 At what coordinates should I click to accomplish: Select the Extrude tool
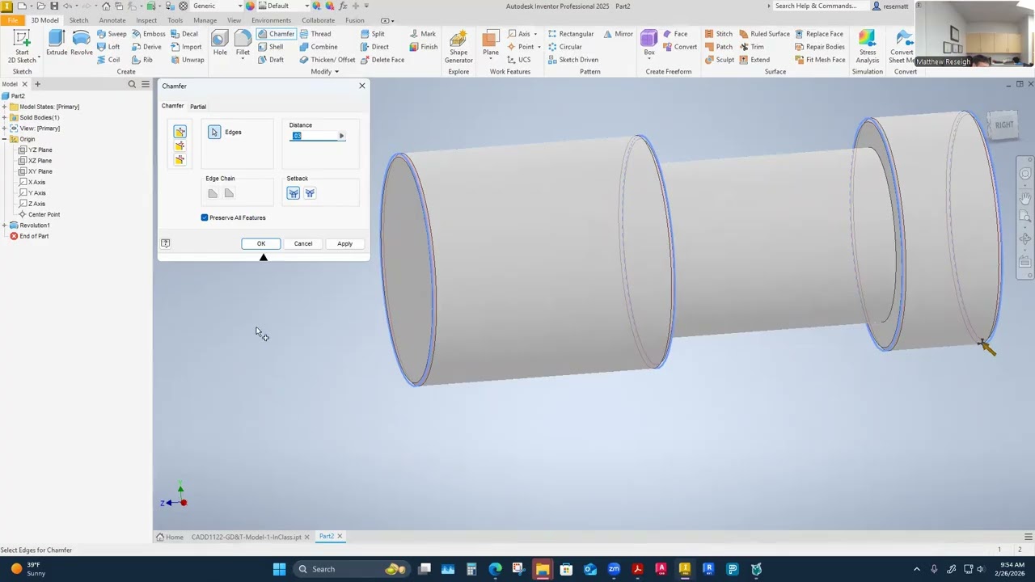[x=56, y=44]
